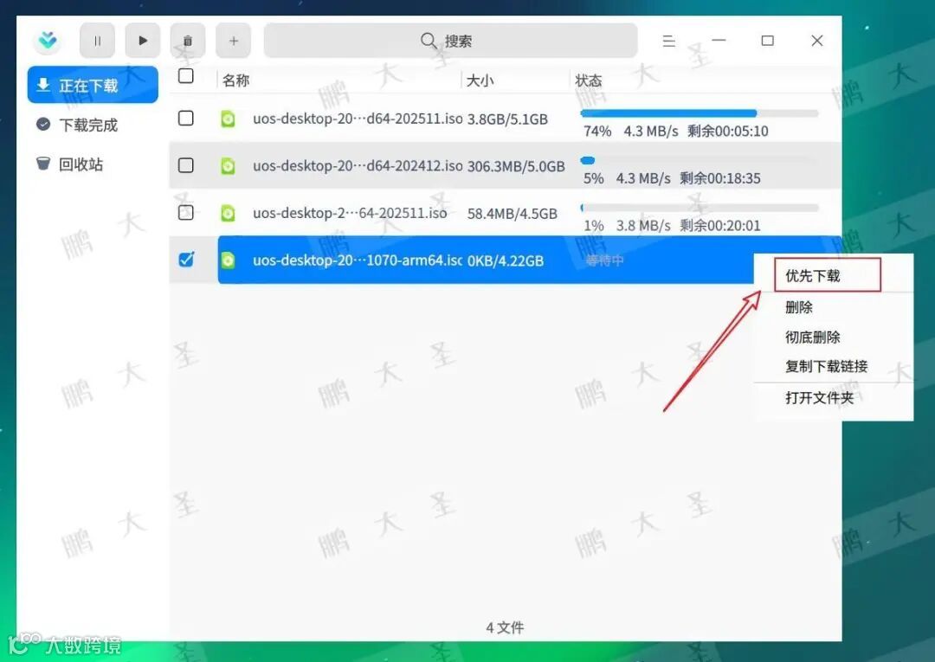Check the box for 58.4MB/4.5GB row
The image size is (935, 662).
[186, 212]
